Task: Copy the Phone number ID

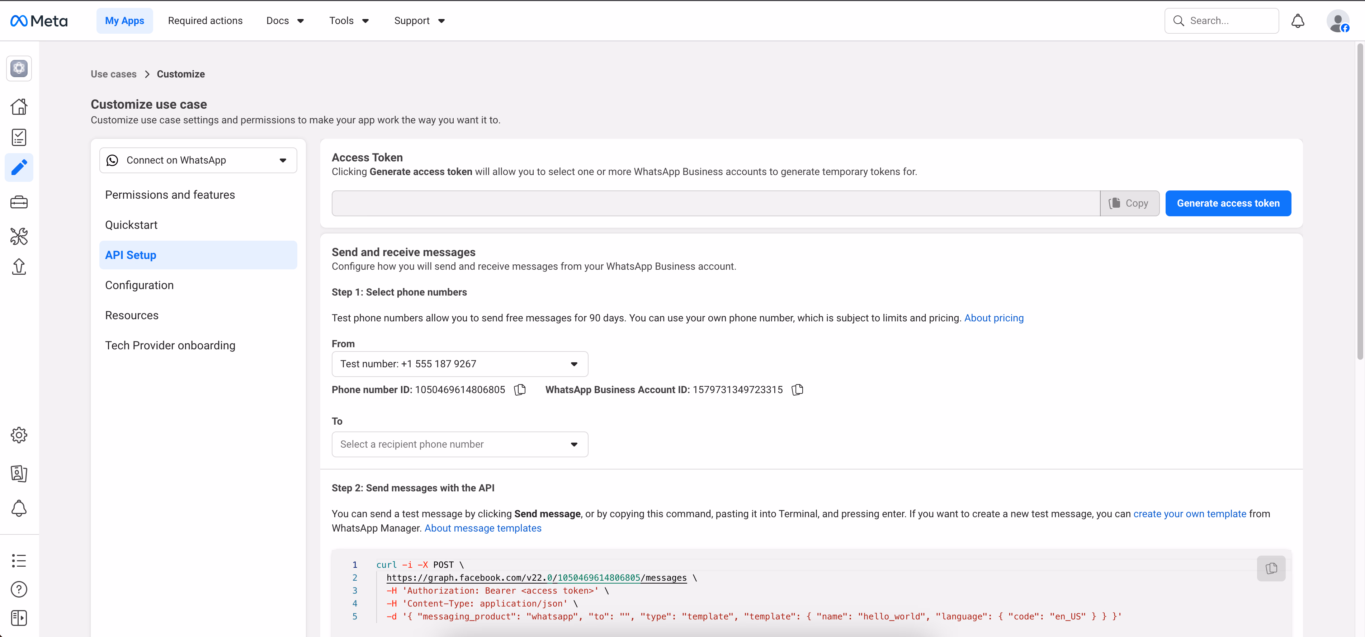Action: (x=520, y=390)
